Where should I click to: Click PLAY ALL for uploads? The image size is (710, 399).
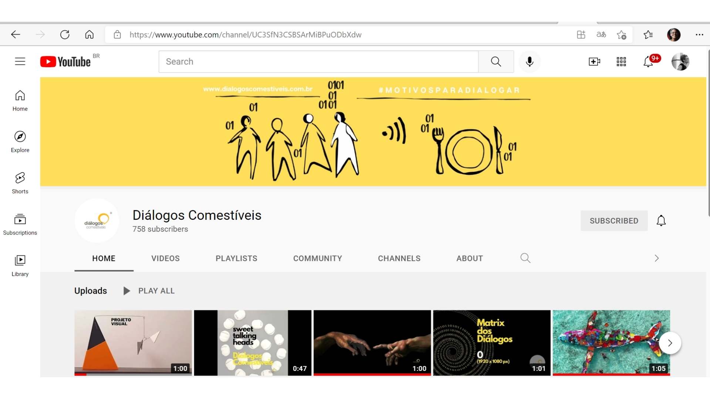click(149, 291)
